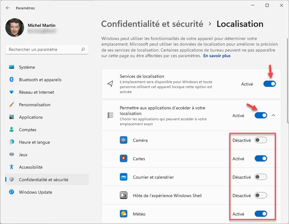The height and width of the screenshot is (224, 289).
Task: Navigate back to Confidentialité et sécurité breadcrumb
Action: (152, 23)
